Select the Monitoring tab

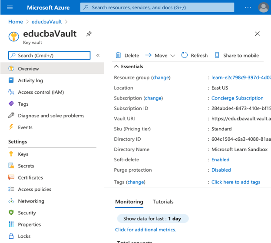(x=129, y=202)
